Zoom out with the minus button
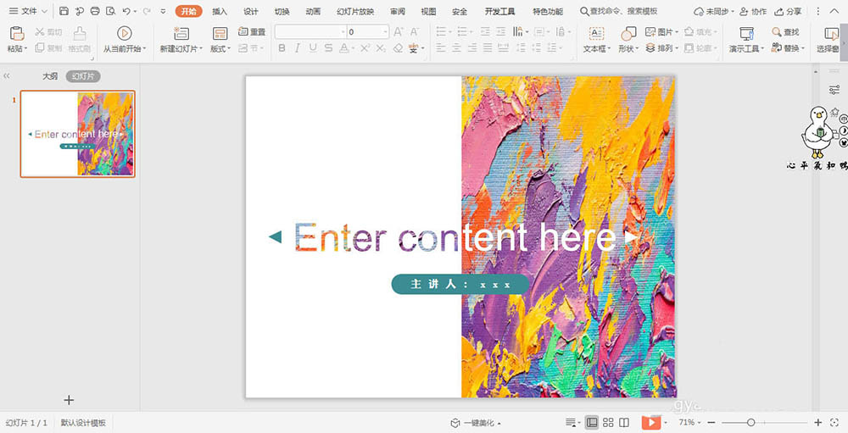Screen dimensions: 848x433 (x=711, y=422)
